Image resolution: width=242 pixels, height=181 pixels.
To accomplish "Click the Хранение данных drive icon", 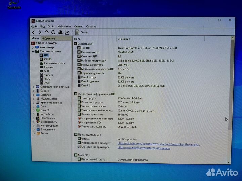I will pyautogui.click(x=38, y=102).
